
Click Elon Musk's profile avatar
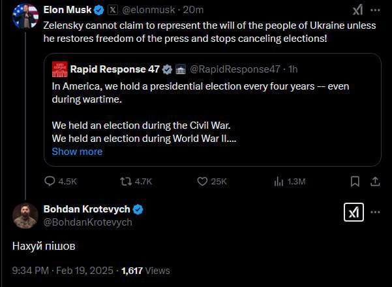click(25, 16)
